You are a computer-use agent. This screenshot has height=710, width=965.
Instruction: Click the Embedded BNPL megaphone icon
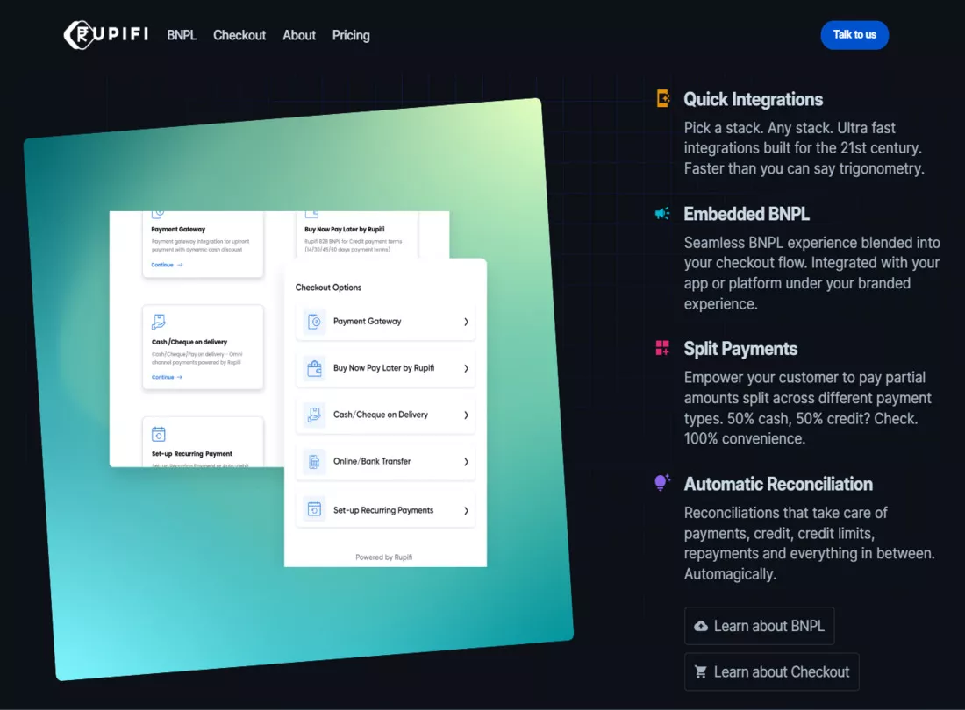coord(662,213)
